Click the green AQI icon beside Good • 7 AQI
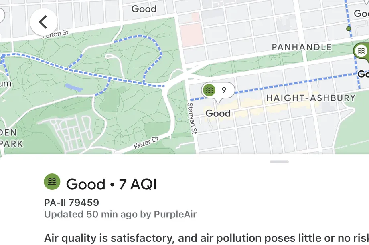Viewport: 369px width, 245px height. pos(52,182)
